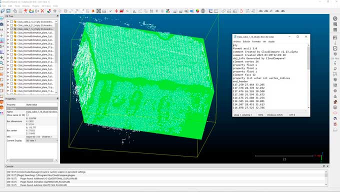Check CGAL_NormalEstimation_plane_3 checkbox
The width and height of the screenshot is (340, 192).
pyautogui.click(x=11, y=40)
